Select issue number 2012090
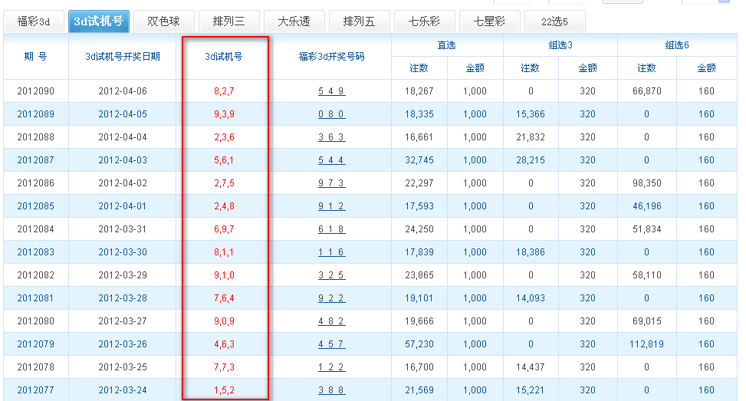746x401 pixels. [36, 90]
